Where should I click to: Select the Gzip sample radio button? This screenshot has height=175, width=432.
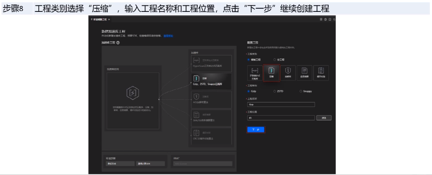249,91
